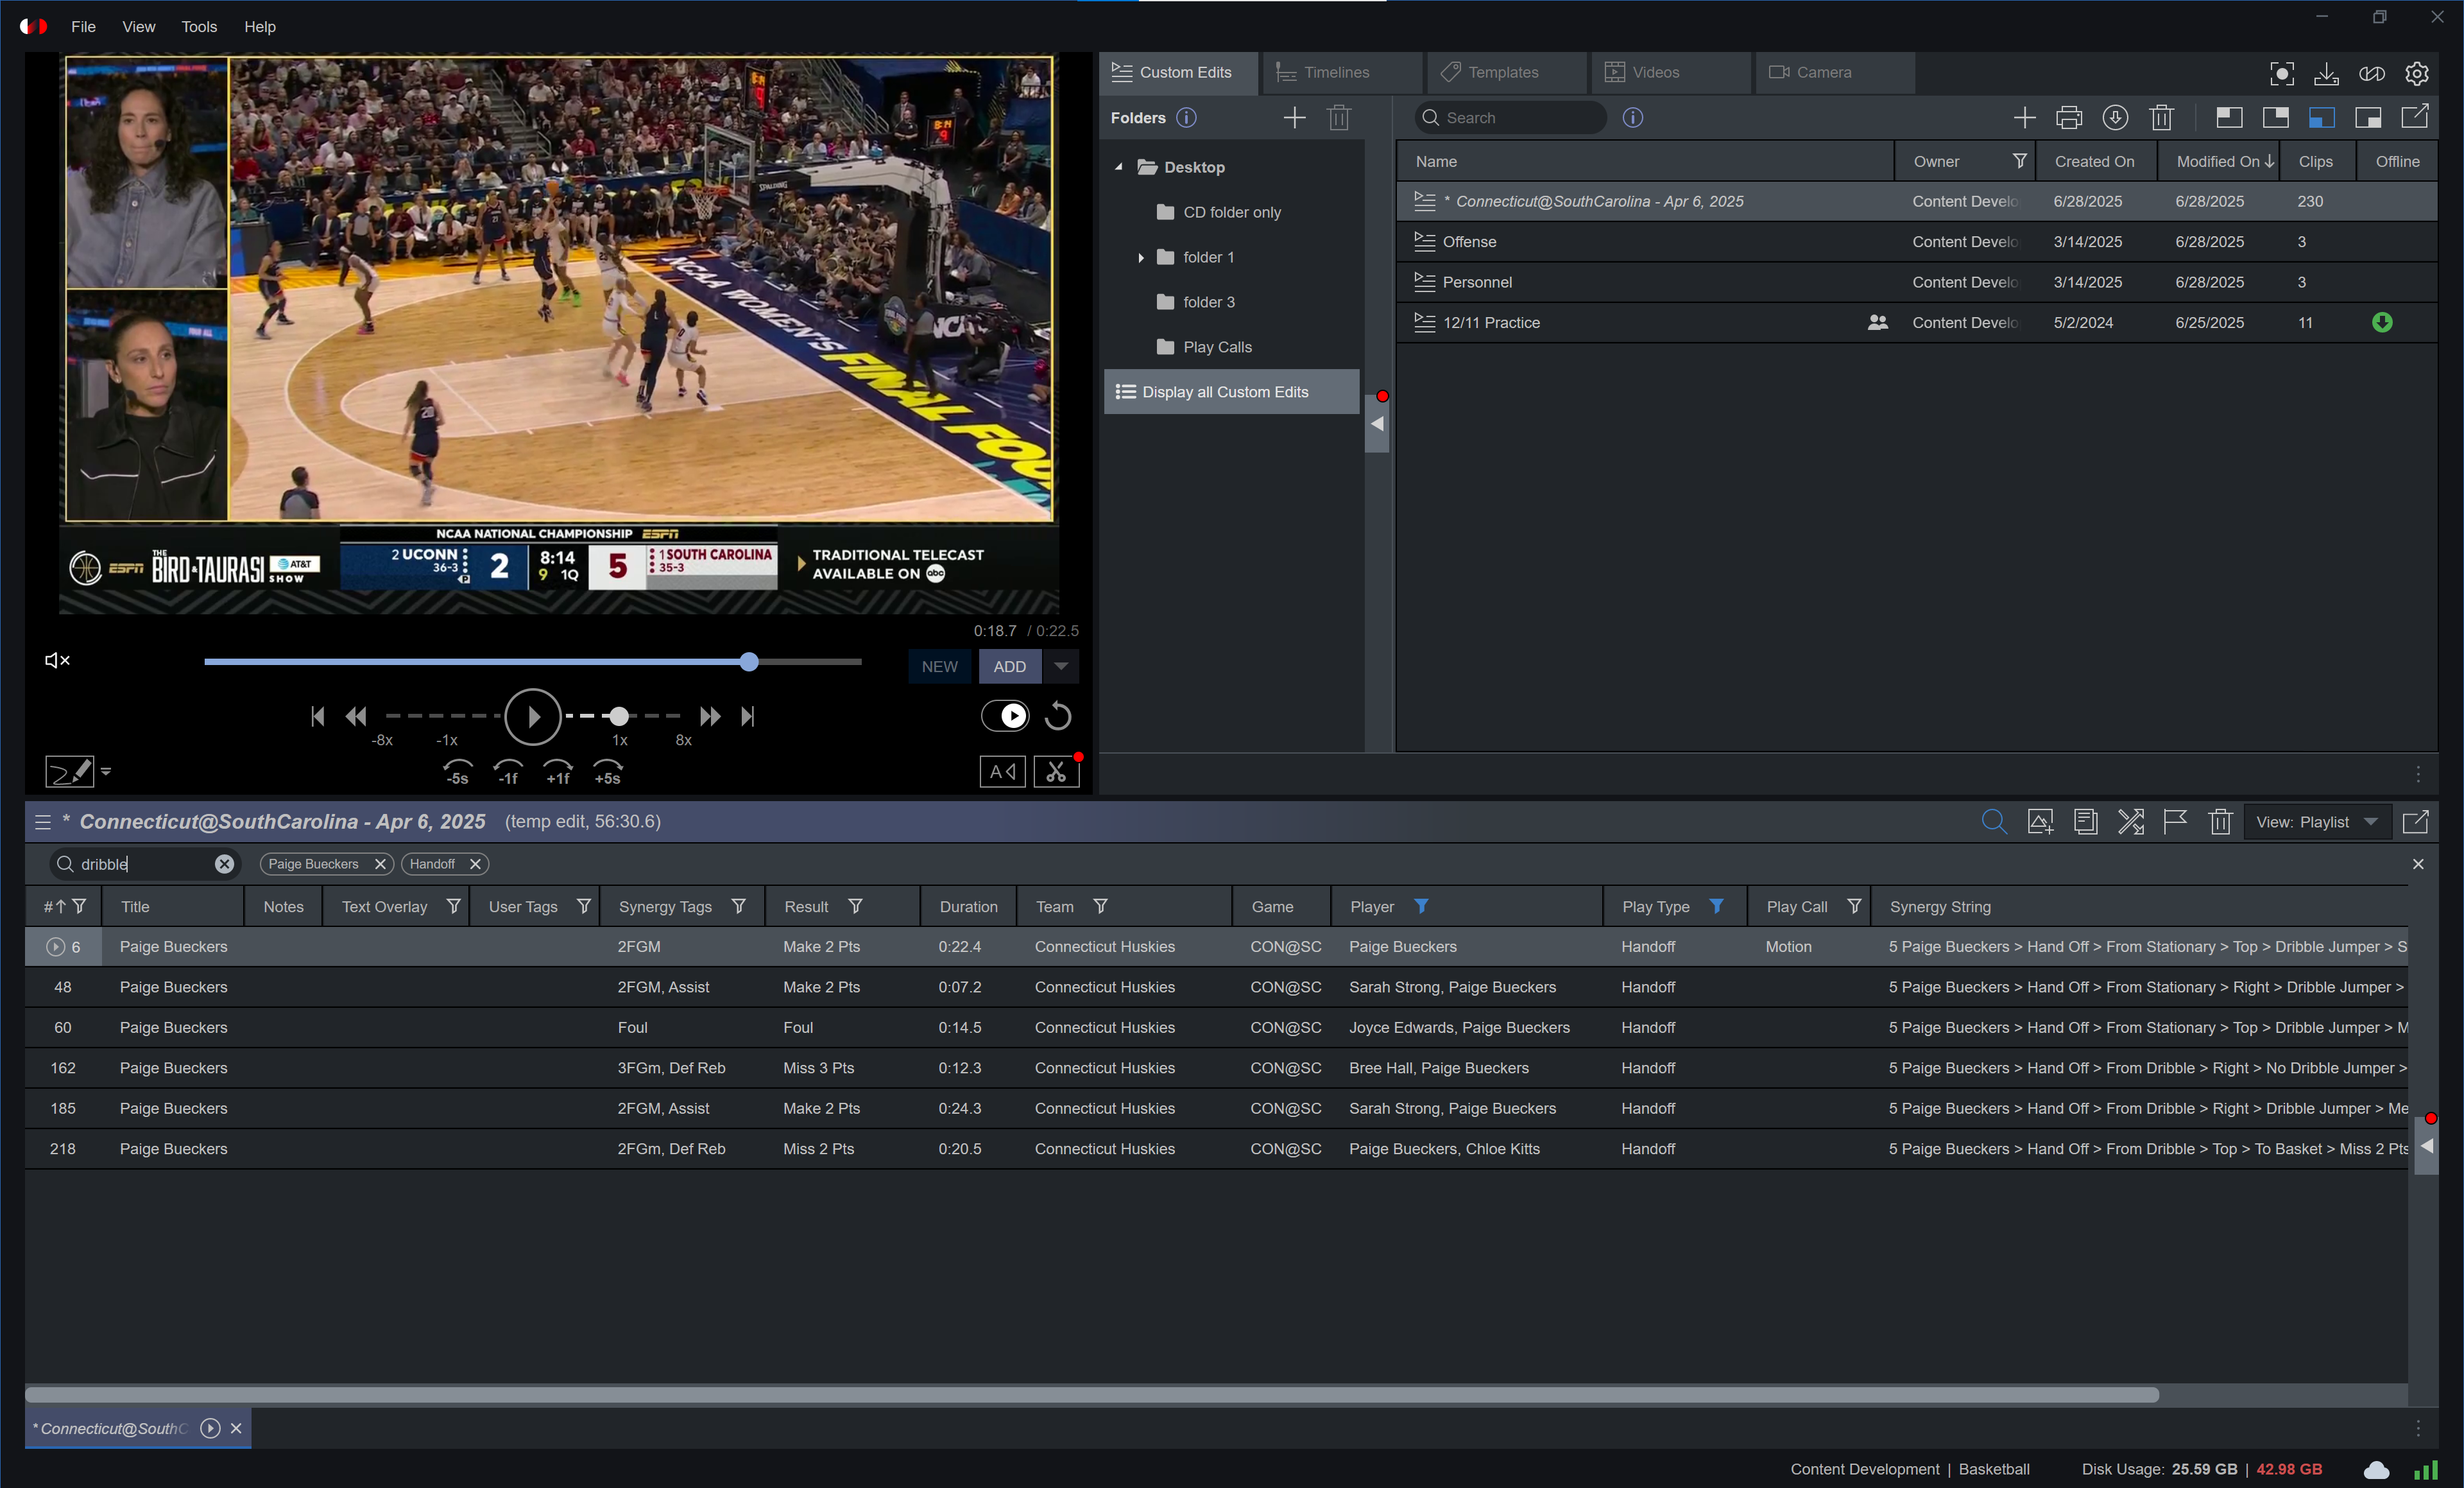Open the 12/11 Practice edit
This screenshot has width=2464, height=1488.
1916,322
